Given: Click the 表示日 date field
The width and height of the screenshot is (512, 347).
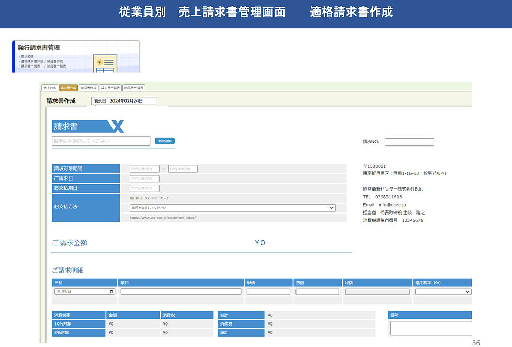Looking at the screenshot, I should [124, 101].
